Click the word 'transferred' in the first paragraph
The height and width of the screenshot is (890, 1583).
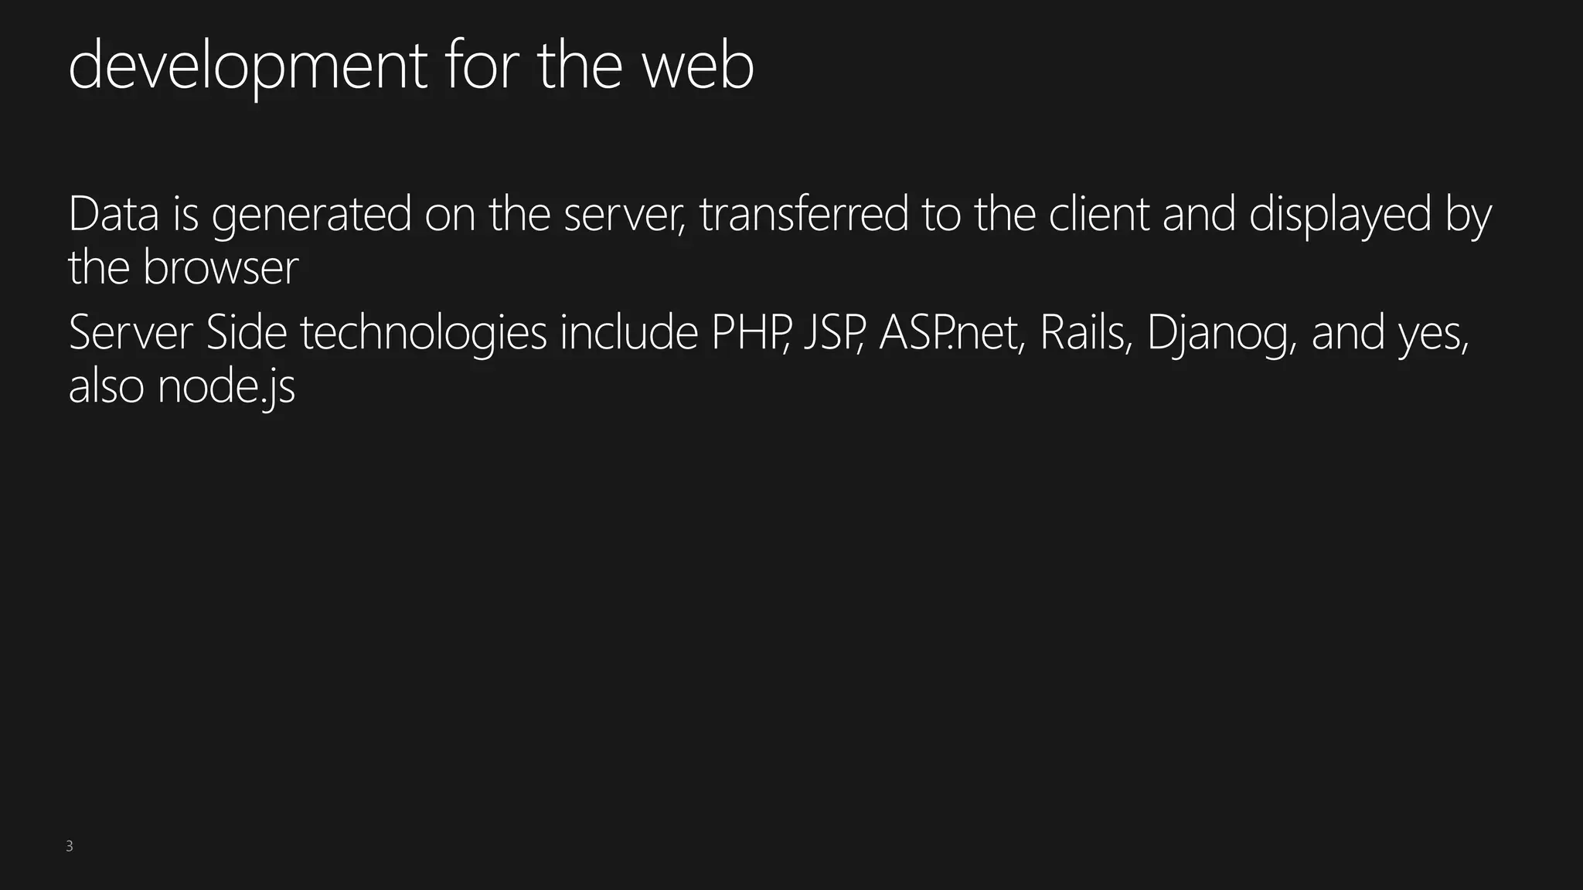click(805, 214)
